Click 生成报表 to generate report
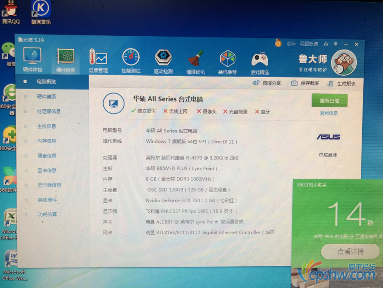This screenshot has height=288, width=383. click(342, 84)
